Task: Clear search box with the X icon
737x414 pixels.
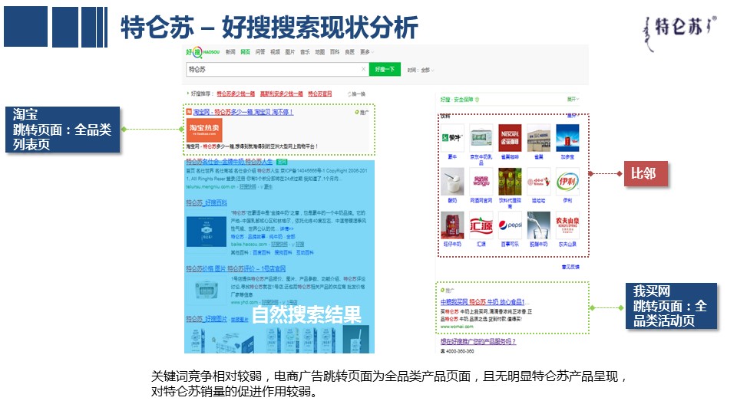Action: (363, 69)
